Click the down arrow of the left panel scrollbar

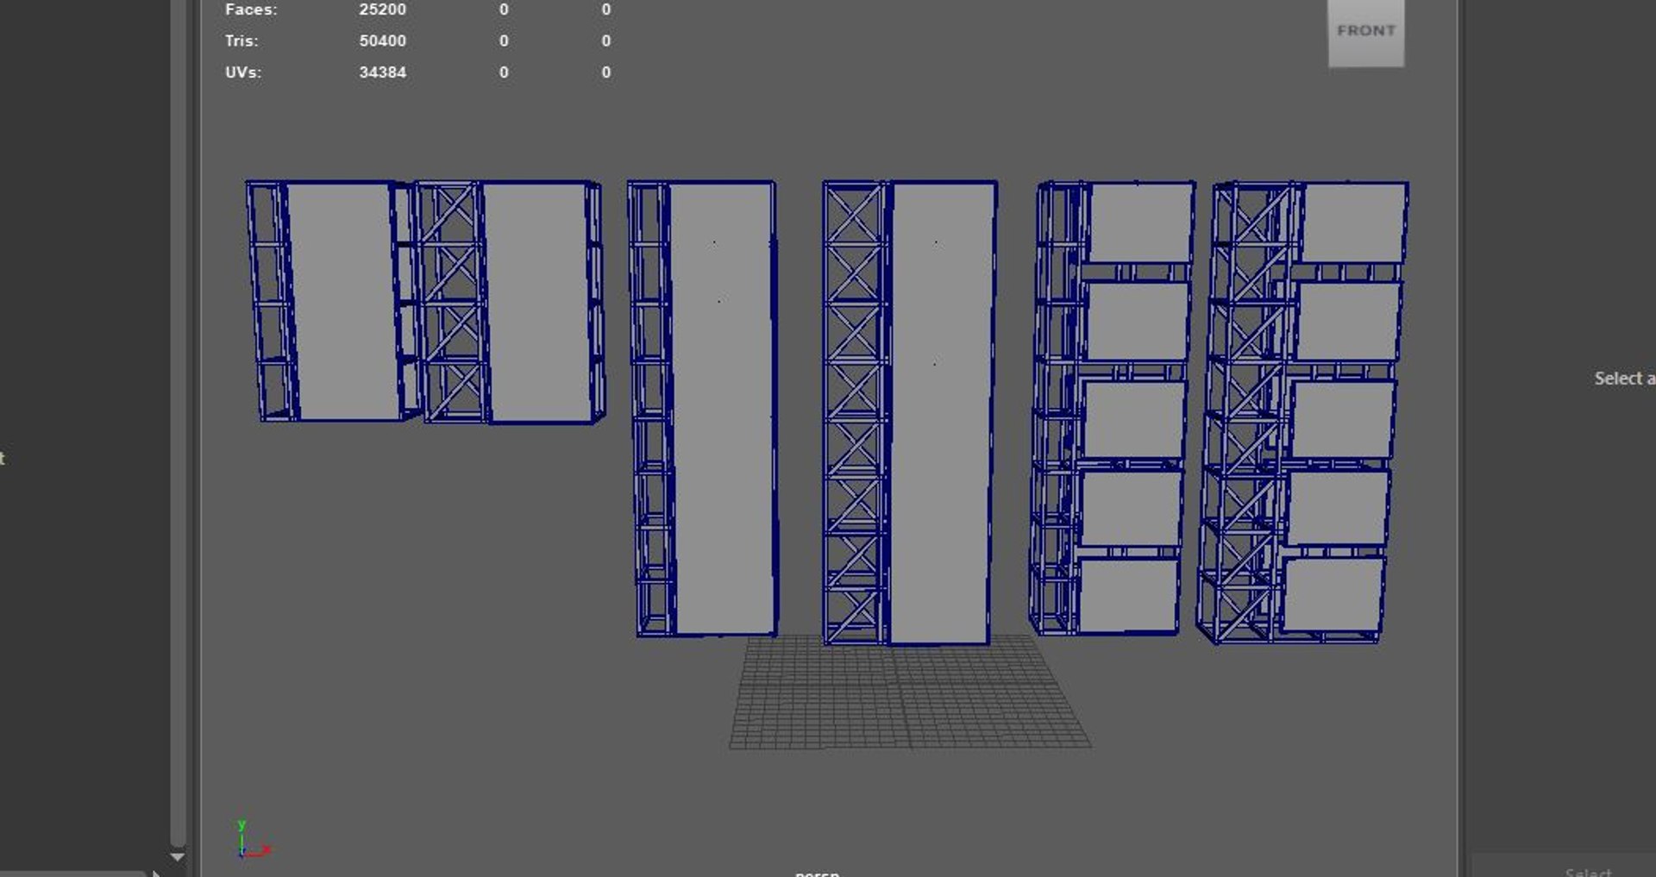tap(178, 857)
